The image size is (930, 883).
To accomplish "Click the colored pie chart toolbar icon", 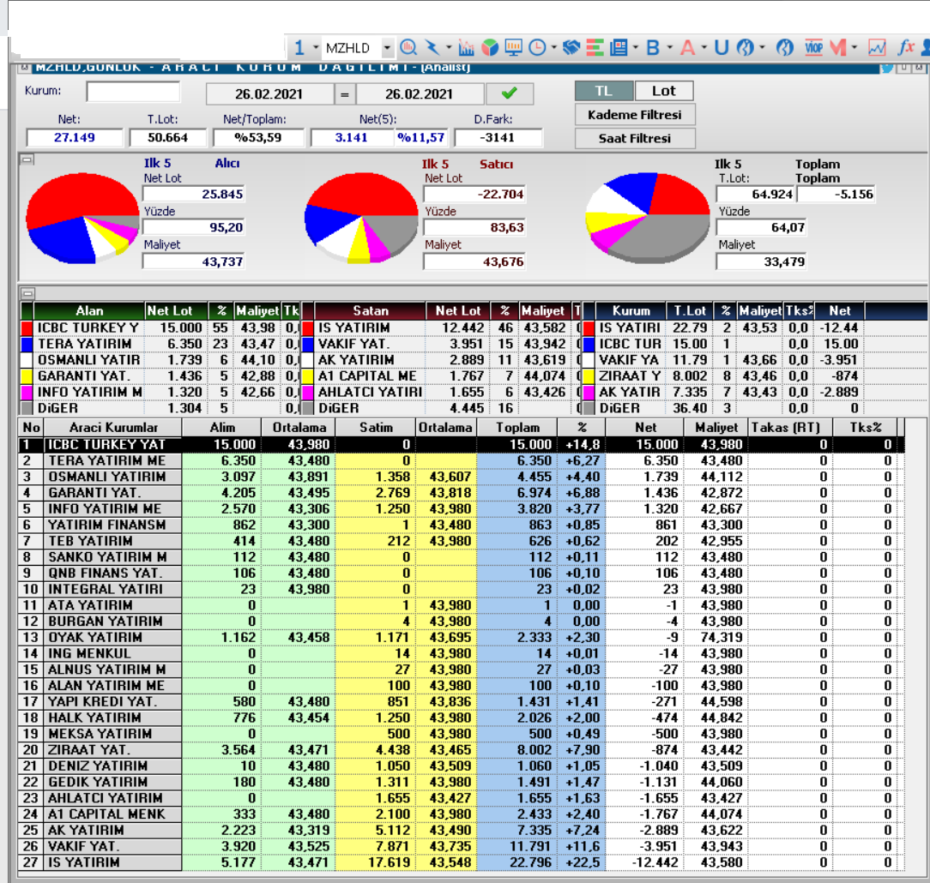I will 490,47.
